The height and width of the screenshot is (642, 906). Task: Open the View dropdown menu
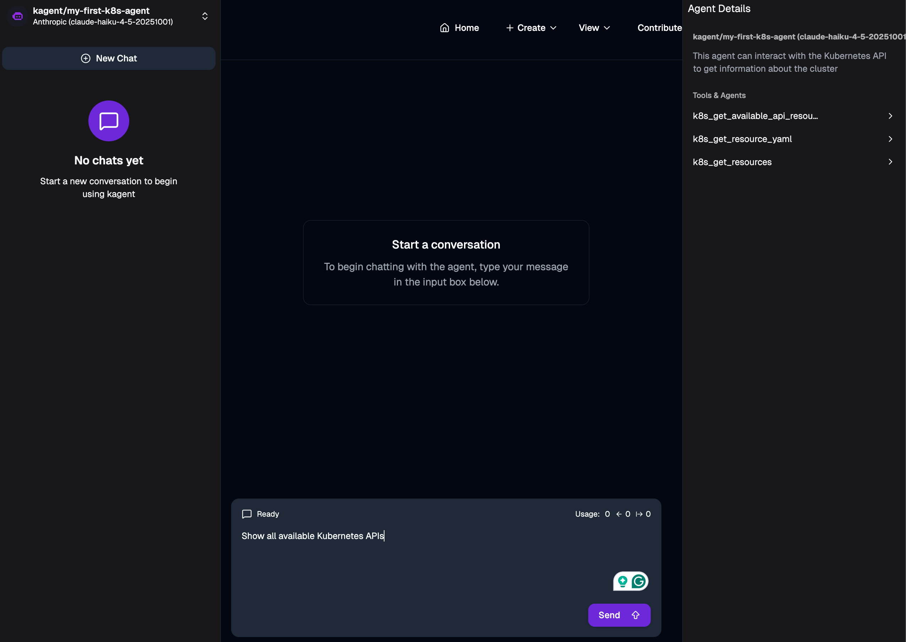(594, 28)
